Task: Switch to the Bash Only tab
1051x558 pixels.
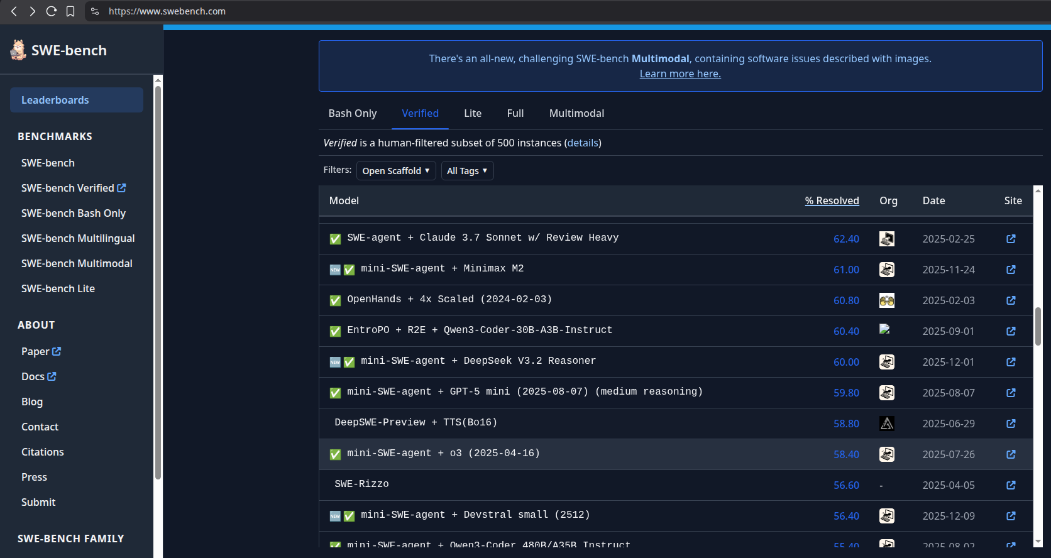Action: 352,113
